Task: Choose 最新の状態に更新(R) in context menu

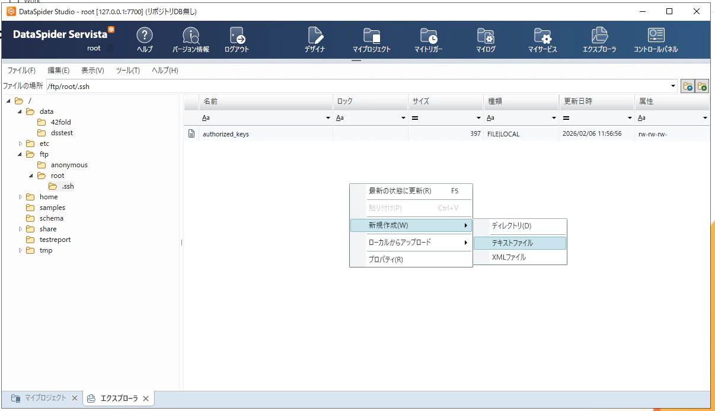Action: click(x=411, y=191)
